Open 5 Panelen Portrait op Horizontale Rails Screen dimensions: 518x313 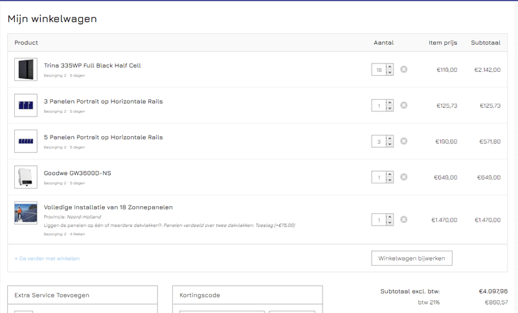tap(103, 137)
